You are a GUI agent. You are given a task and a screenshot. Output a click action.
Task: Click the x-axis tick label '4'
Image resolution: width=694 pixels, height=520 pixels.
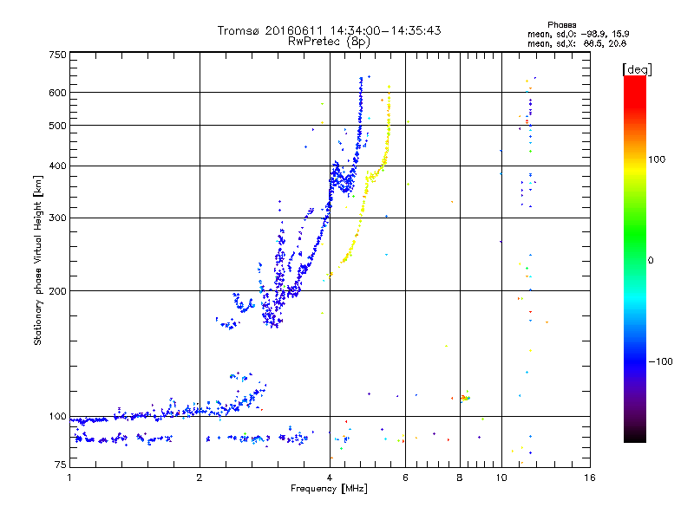click(330, 478)
